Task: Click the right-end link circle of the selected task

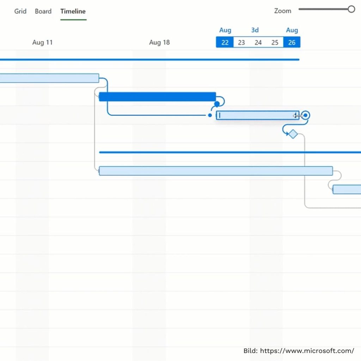Action: click(x=305, y=115)
